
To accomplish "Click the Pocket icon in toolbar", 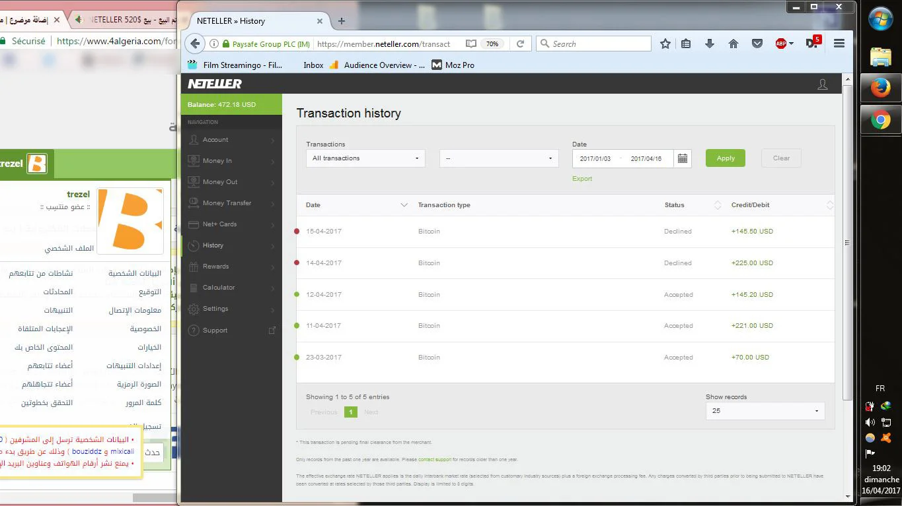I will (757, 44).
